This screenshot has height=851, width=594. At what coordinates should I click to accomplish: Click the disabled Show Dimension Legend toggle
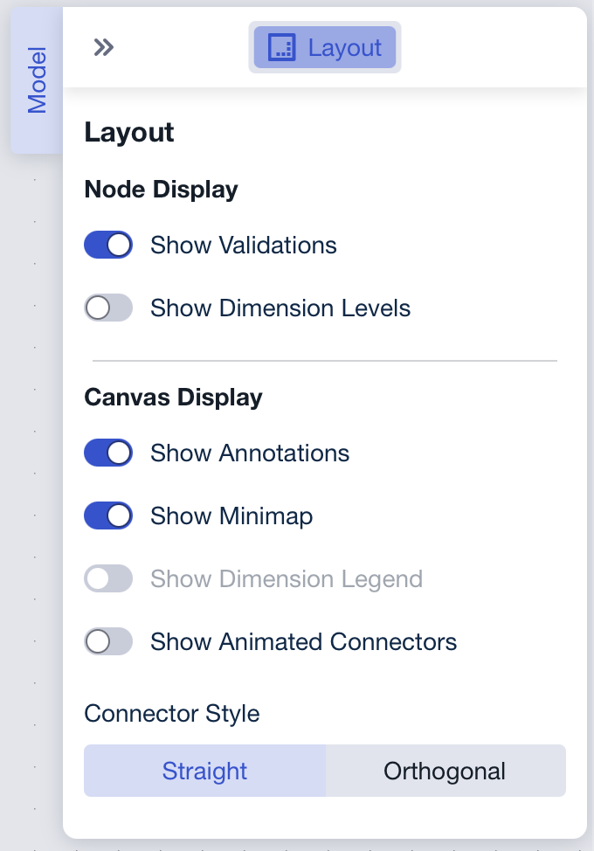coord(107,578)
